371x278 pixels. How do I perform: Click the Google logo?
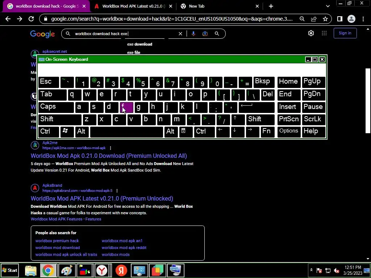[x=42, y=34]
